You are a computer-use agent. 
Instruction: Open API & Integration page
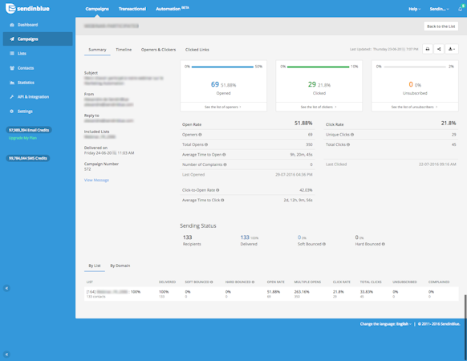click(x=33, y=97)
